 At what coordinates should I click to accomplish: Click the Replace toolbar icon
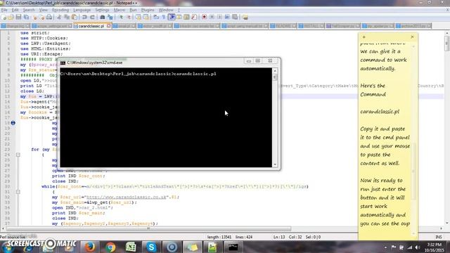click(110, 17)
